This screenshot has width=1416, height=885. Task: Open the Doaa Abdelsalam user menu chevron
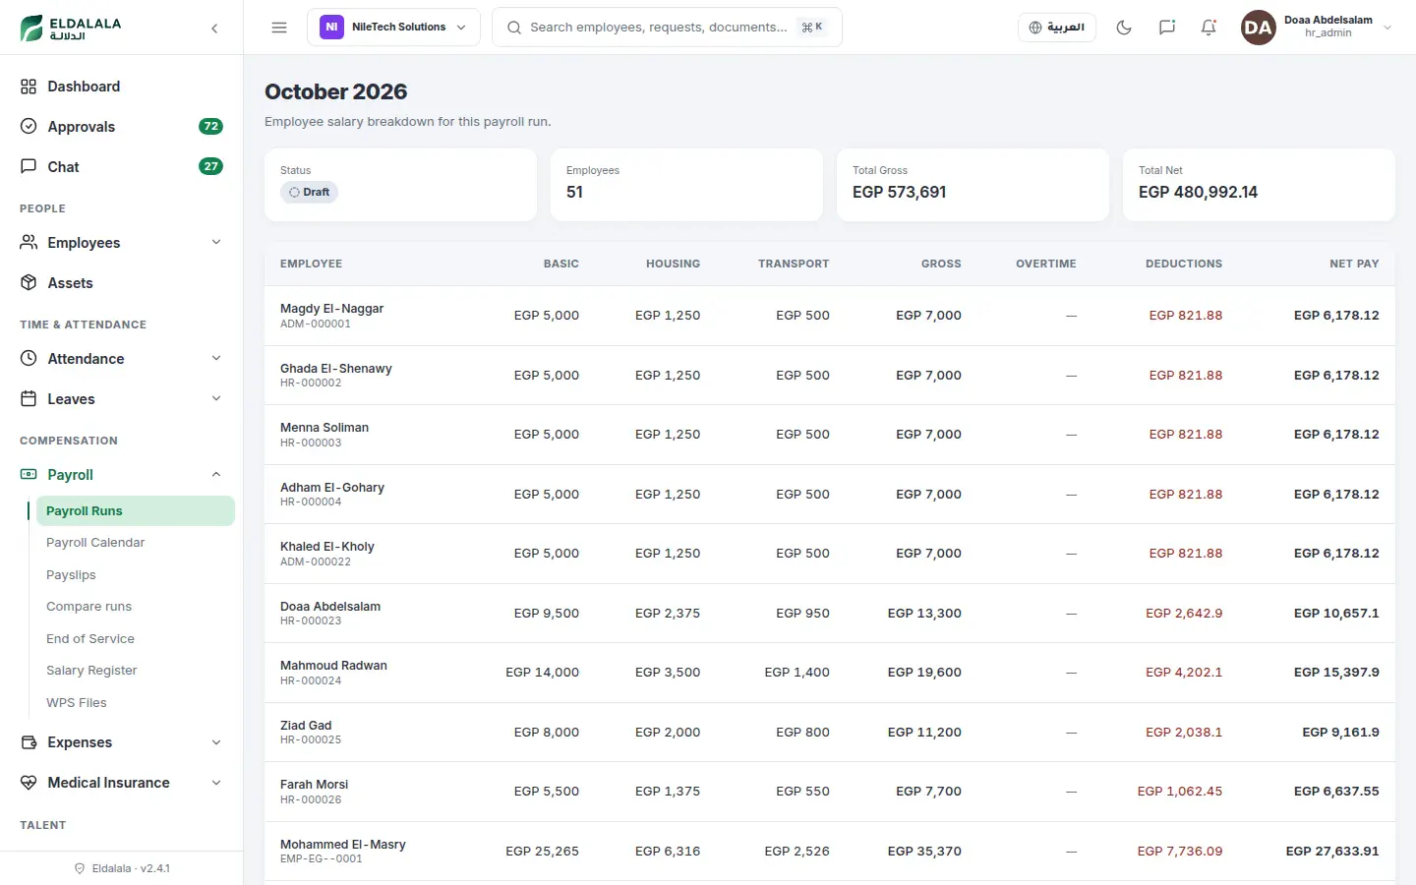point(1387,28)
